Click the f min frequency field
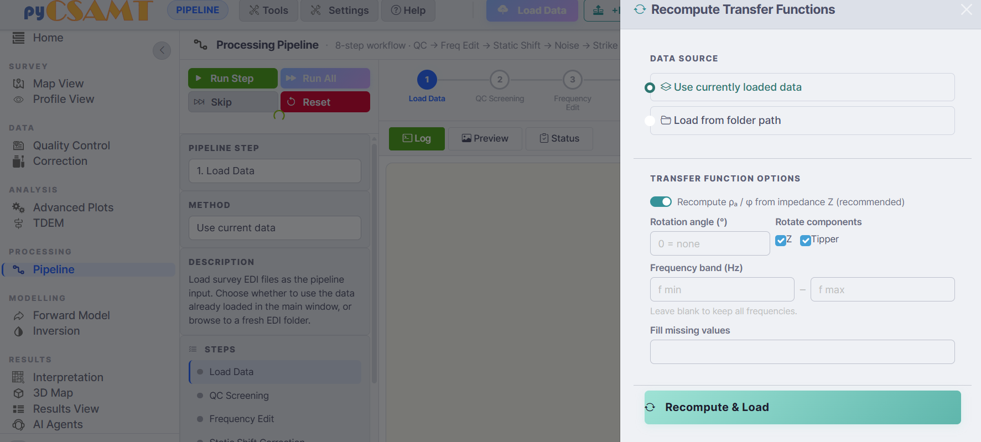 (722, 289)
